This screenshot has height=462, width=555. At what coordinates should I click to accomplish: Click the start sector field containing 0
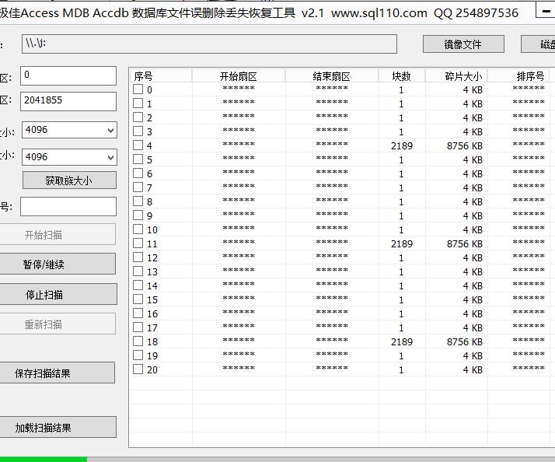[68, 75]
